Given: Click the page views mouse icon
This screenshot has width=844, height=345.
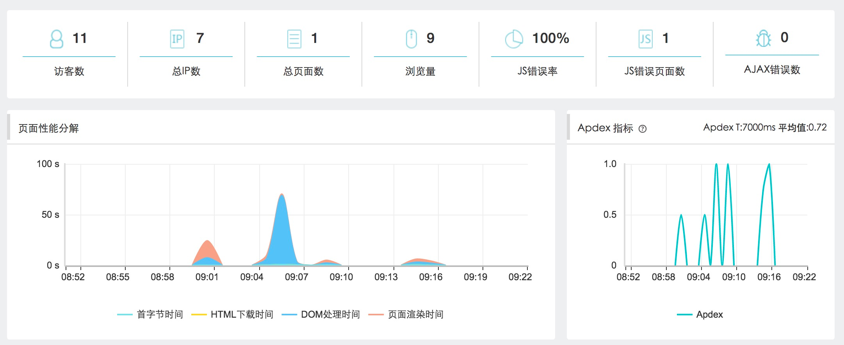Looking at the screenshot, I should [411, 39].
